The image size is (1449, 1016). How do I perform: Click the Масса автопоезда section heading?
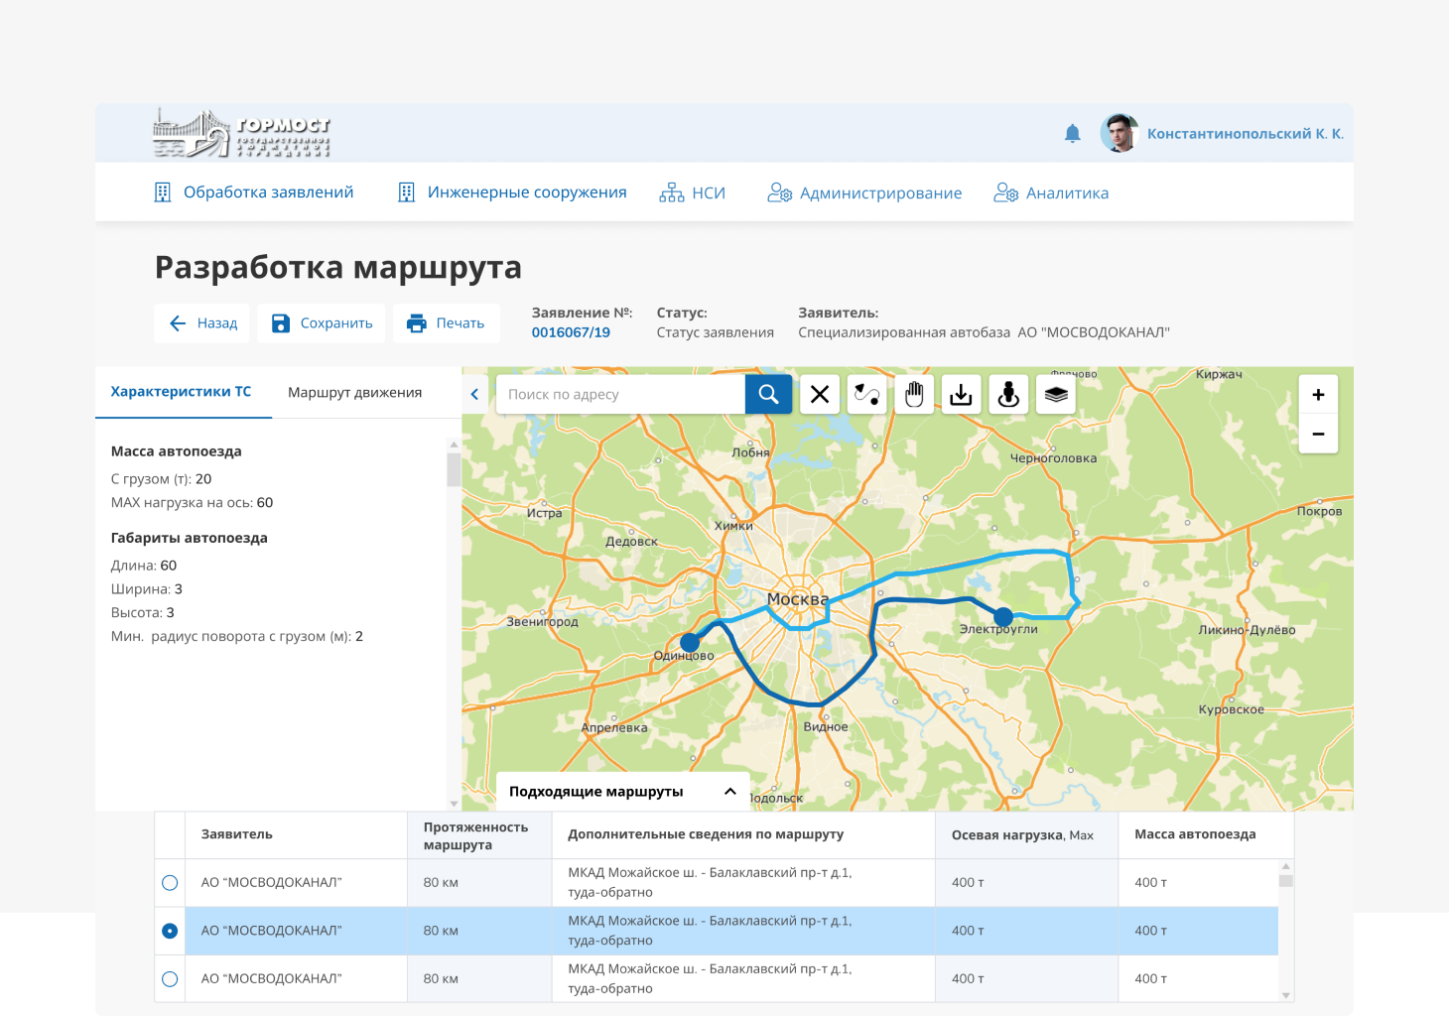pyautogui.click(x=176, y=451)
